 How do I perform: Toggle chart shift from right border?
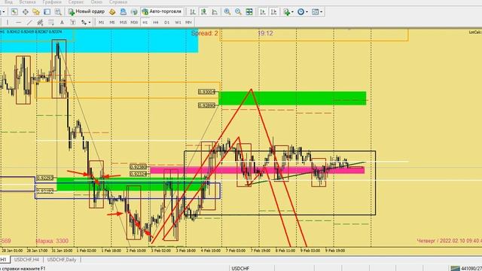click(273, 12)
